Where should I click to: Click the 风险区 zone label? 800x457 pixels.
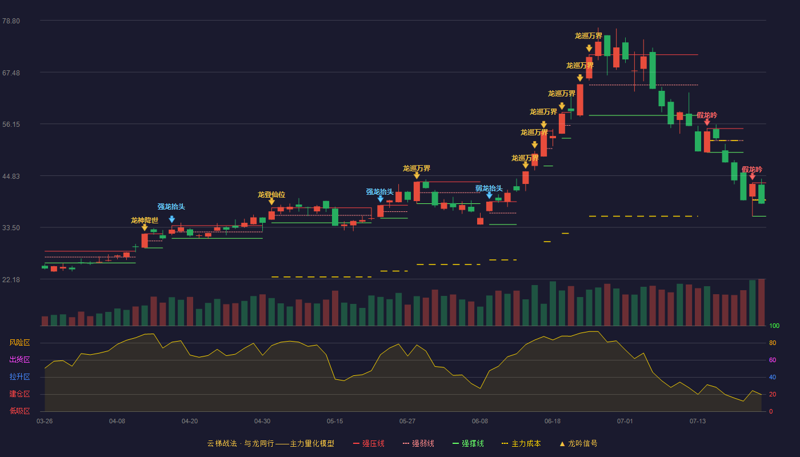pyautogui.click(x=19, y=343)
